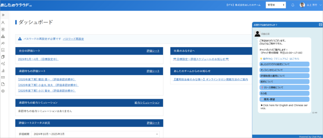Minimize the chat support window
Screen dimensions: 323x138
320,24
